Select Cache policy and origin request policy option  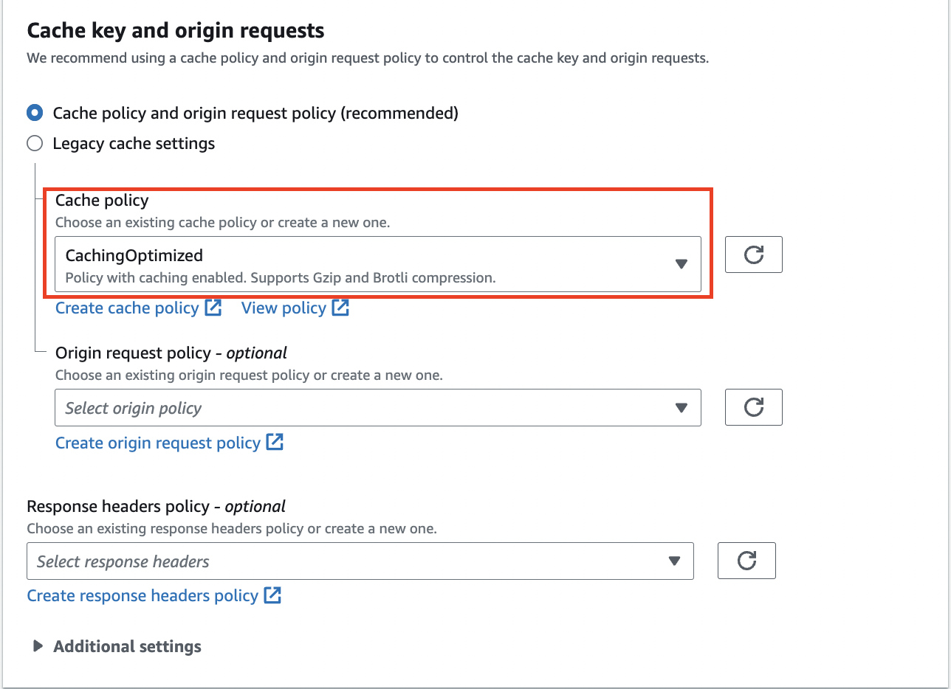pyautogui.click(x=35, y=113)
